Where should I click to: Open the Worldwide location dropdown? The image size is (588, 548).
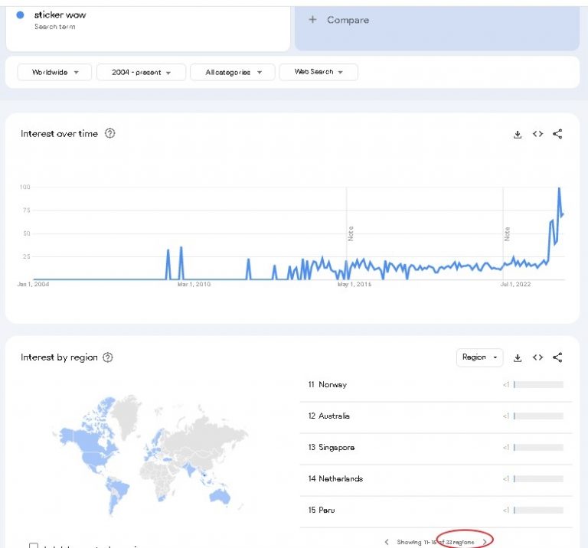tap(55, 72)
